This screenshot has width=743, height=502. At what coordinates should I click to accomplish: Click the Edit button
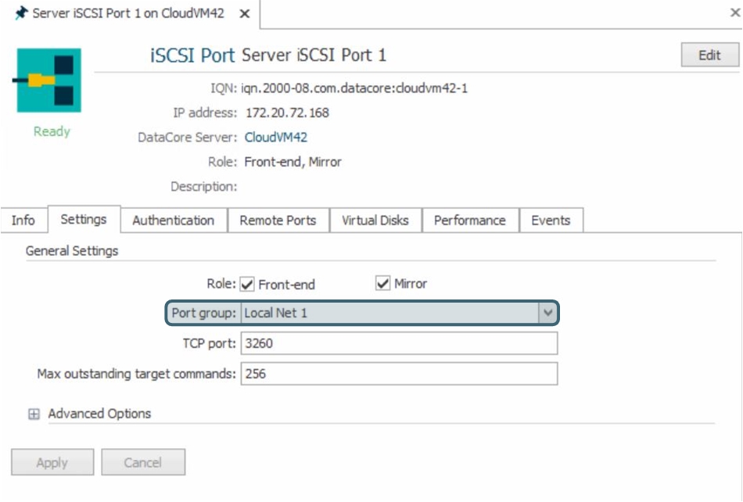click(709, 56)
